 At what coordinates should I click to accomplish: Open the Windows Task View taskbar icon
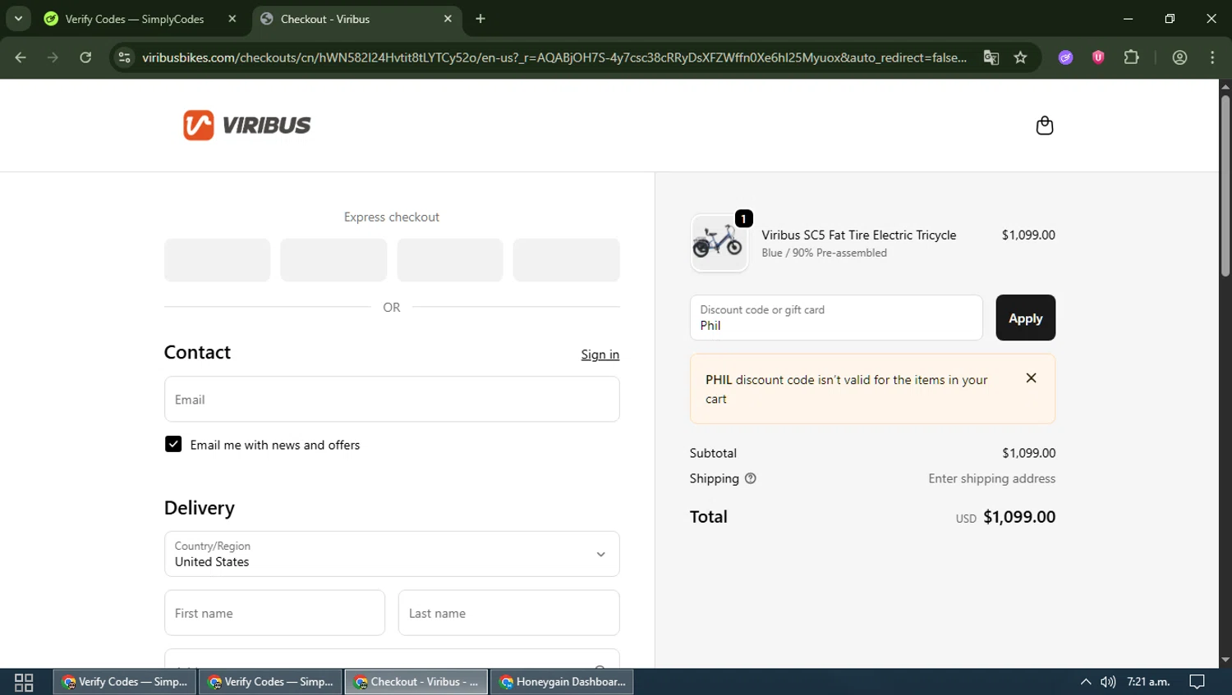[24, 682]
